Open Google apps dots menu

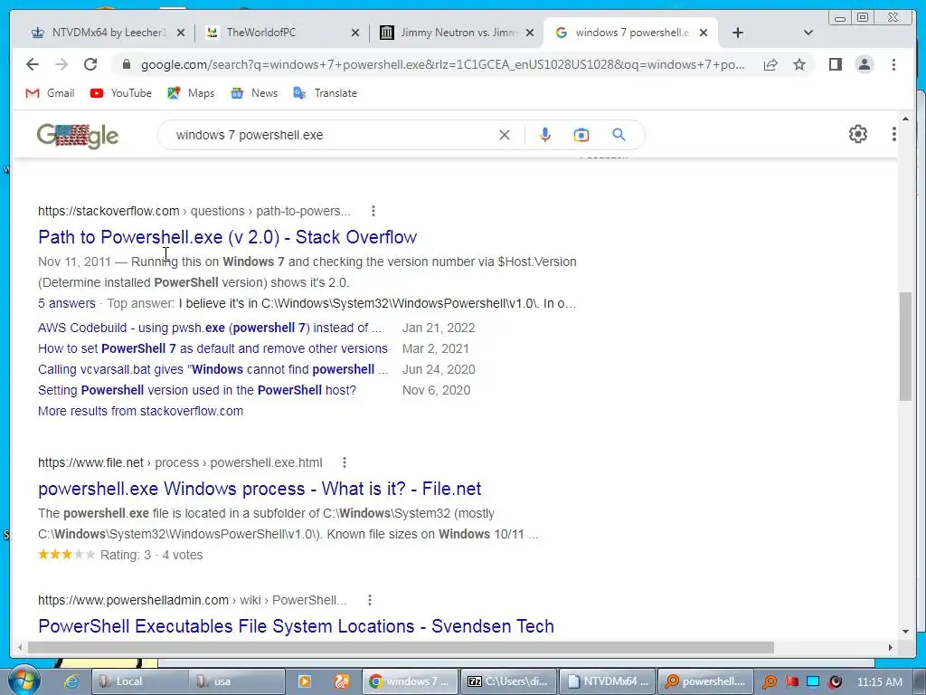tap(894, 134)
